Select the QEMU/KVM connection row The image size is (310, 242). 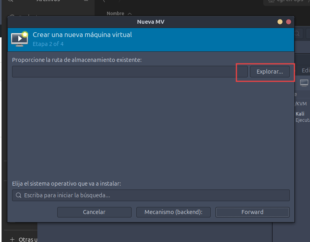[301, 103]
